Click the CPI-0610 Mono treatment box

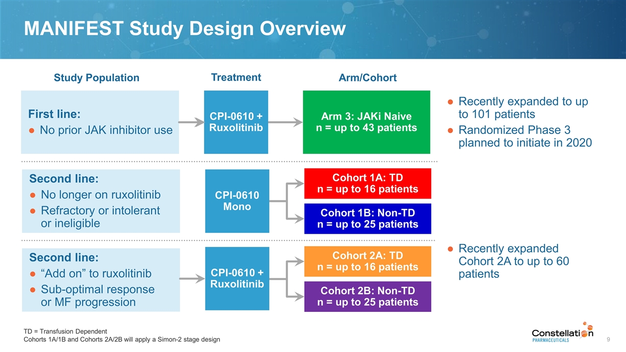pyautogui.click(x=237, y=201)
